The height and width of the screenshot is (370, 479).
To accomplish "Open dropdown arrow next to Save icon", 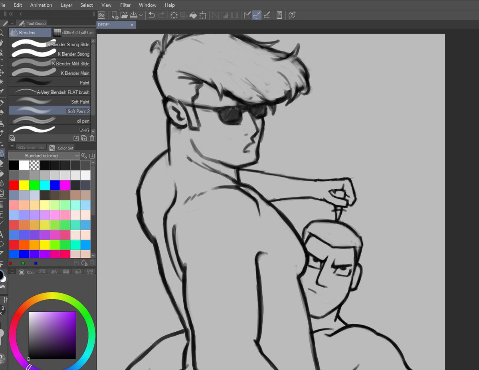I will 141,15.
